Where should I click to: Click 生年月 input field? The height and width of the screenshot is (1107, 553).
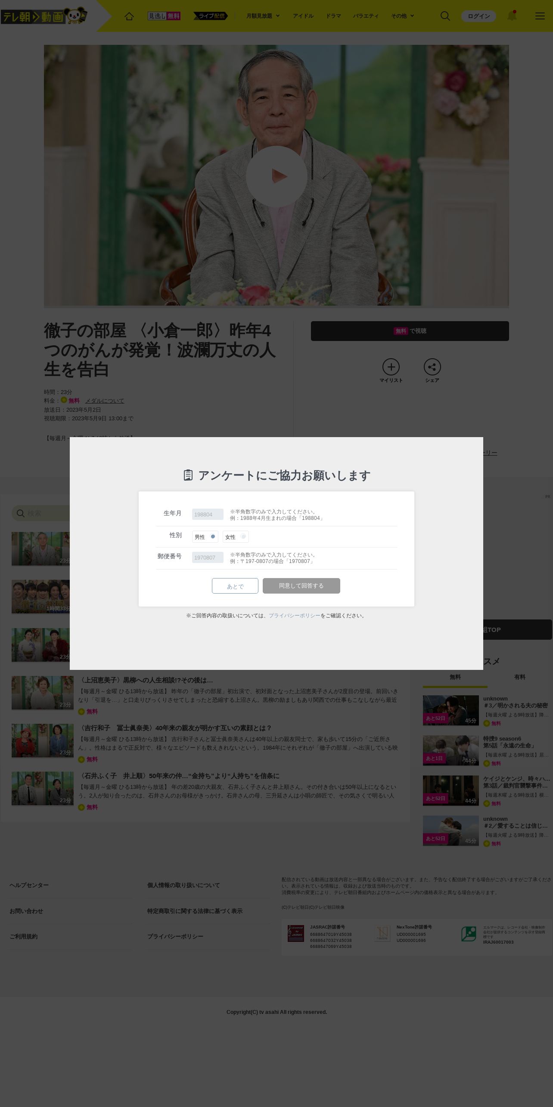click(208, 514)
